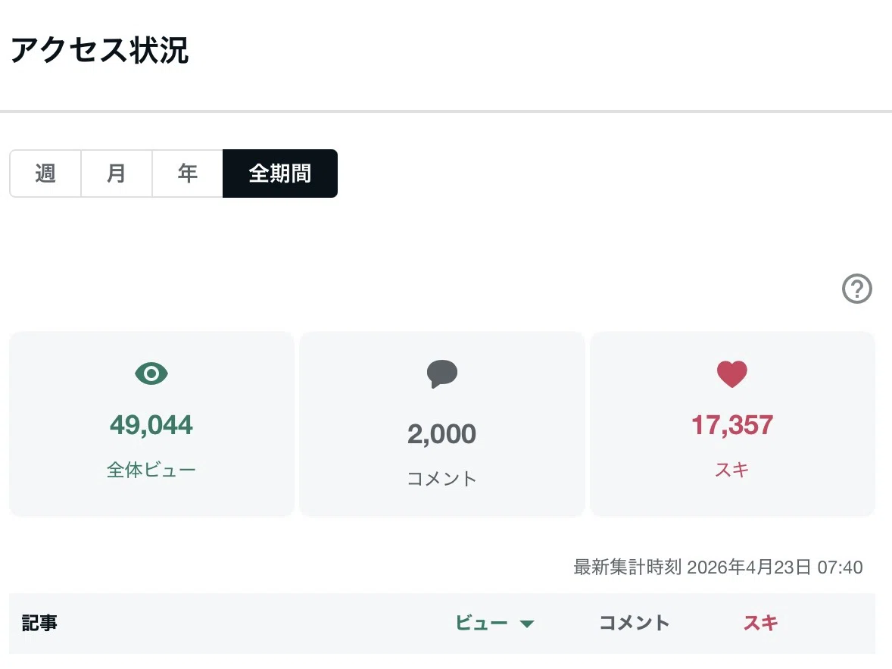Click the 記事 column header
892x669 pixels.
pos(39,623)
